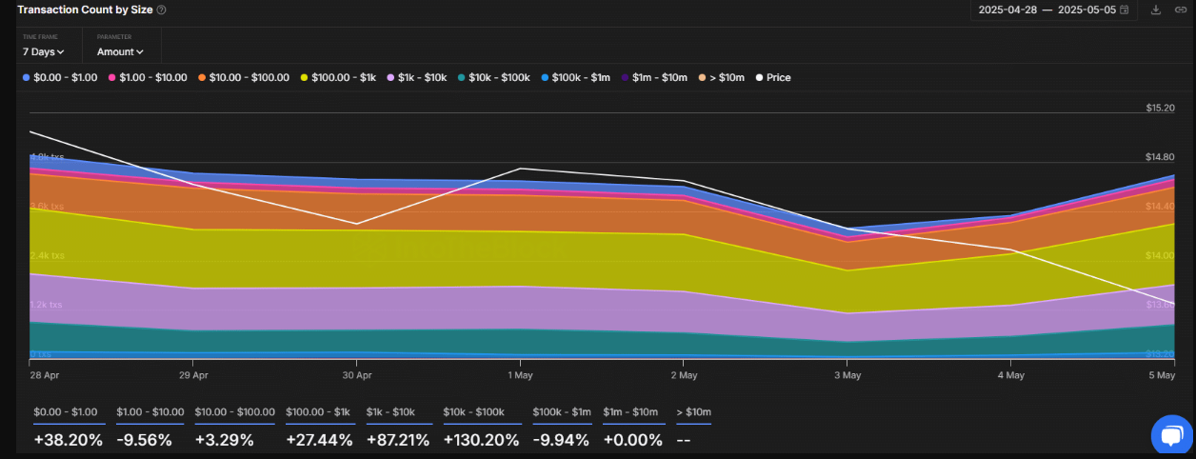Open the Amount parameter dropdown
This screenshot has width=1196, height=459.
coord(120,51)
